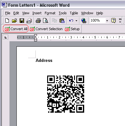Click the Insert Hyperlink globe icon
This screenshot has width=125, height=126.
[84, 20]
